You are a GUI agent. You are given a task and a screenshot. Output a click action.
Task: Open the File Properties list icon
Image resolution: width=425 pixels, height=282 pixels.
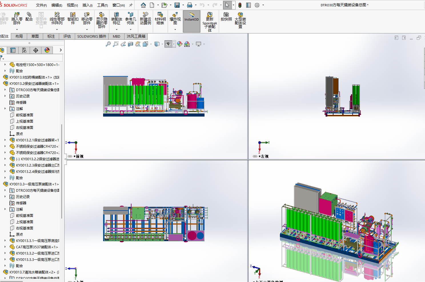(x=248, y=5)
